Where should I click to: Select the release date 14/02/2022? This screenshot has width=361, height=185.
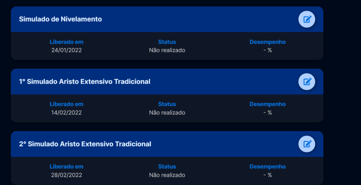66,113
